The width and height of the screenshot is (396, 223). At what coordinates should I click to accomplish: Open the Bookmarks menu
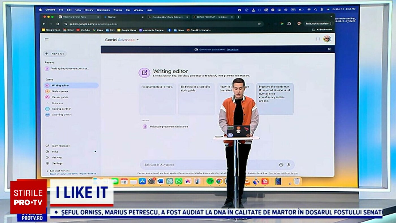point(103,10)
